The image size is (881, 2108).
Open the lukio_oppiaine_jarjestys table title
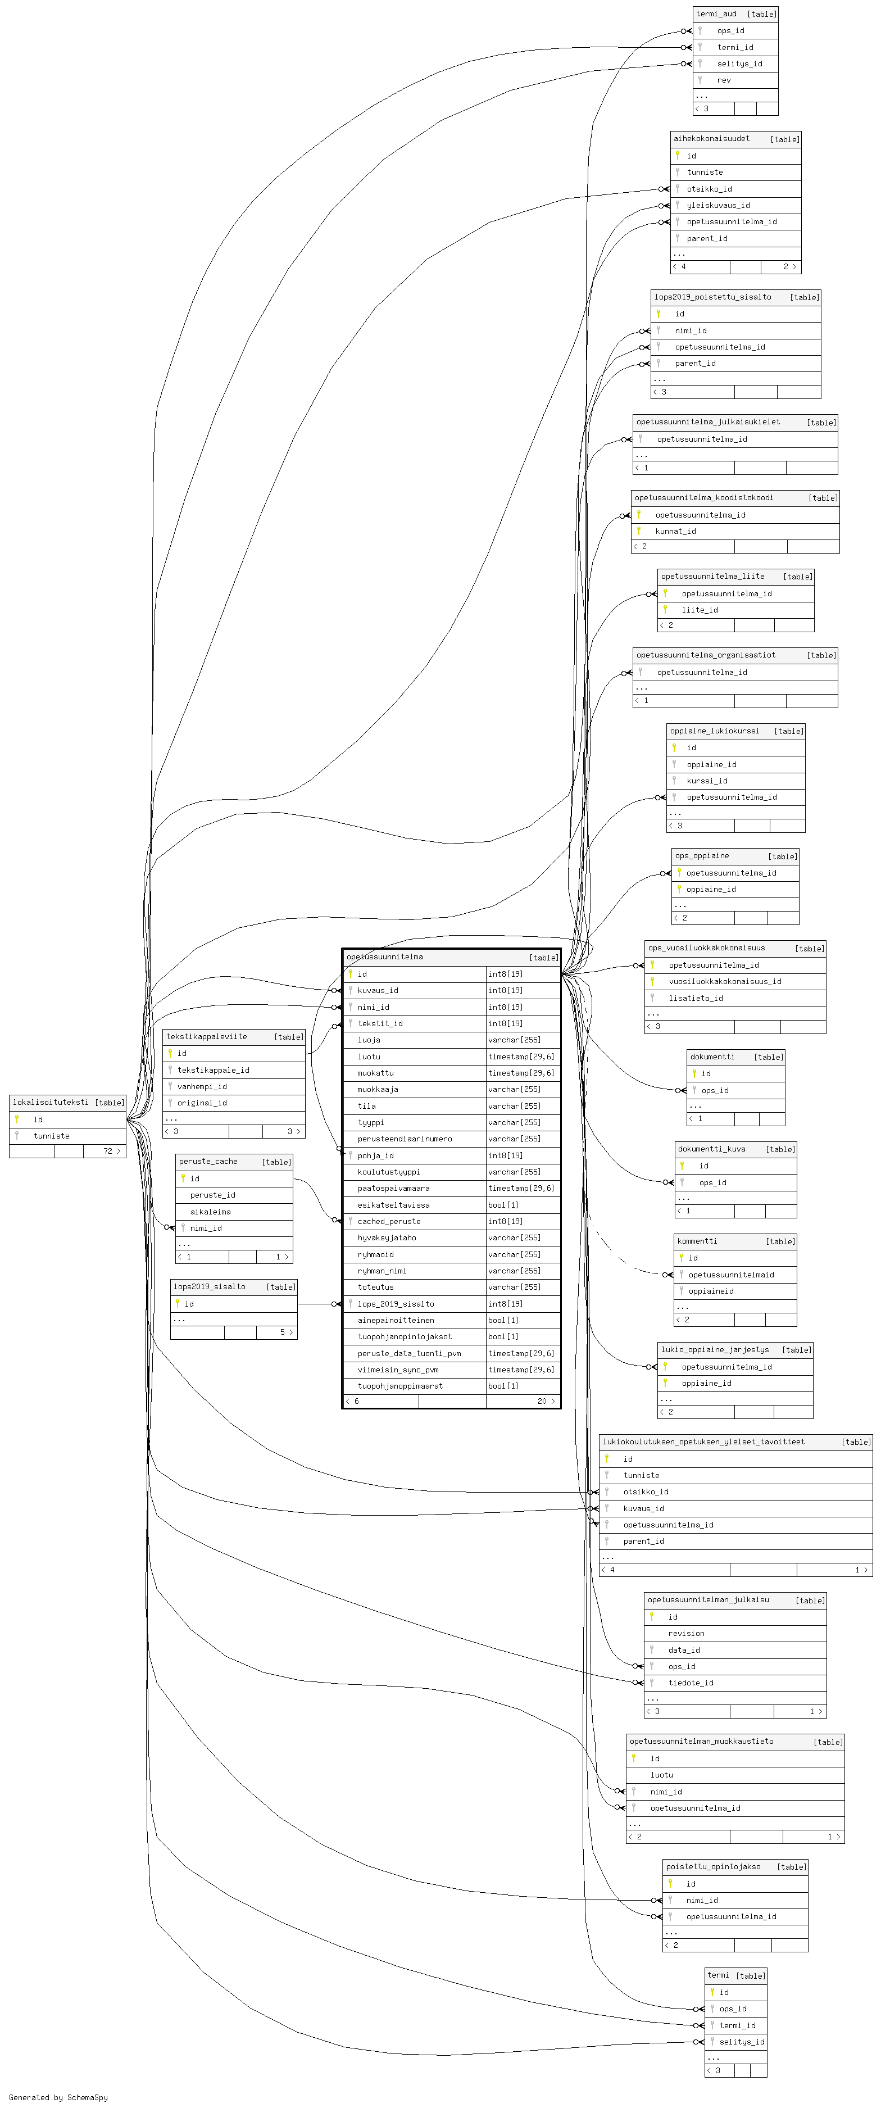(x=716, y=1349)
